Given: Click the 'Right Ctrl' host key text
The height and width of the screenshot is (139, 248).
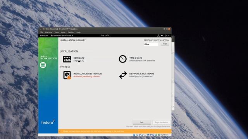Looking at the screenshot, I should pyautogui.click(x=164, y=135).
